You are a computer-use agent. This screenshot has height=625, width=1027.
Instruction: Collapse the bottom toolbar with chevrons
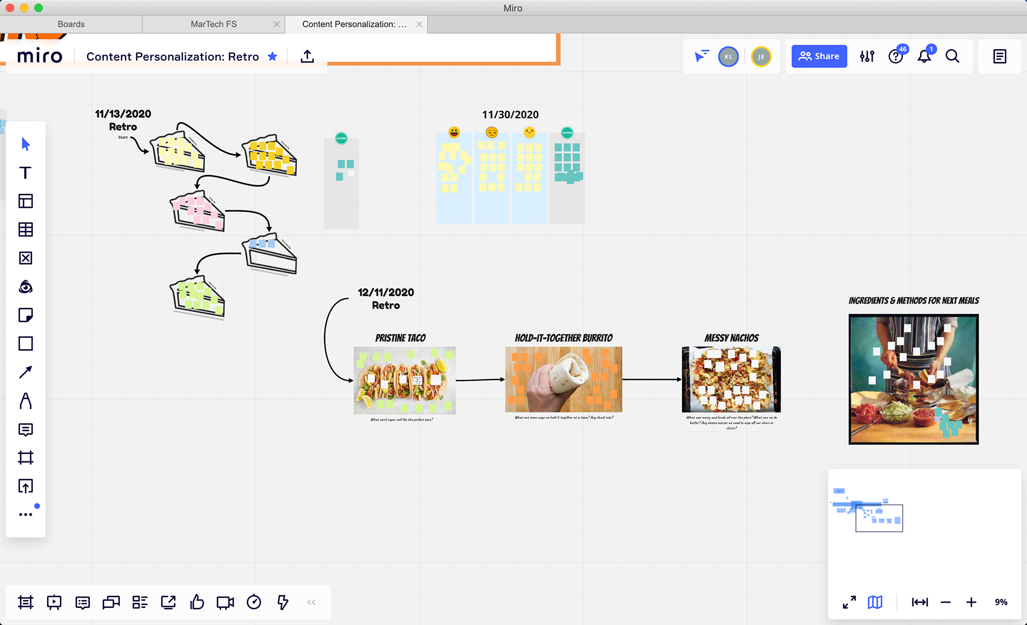point(311,603)
